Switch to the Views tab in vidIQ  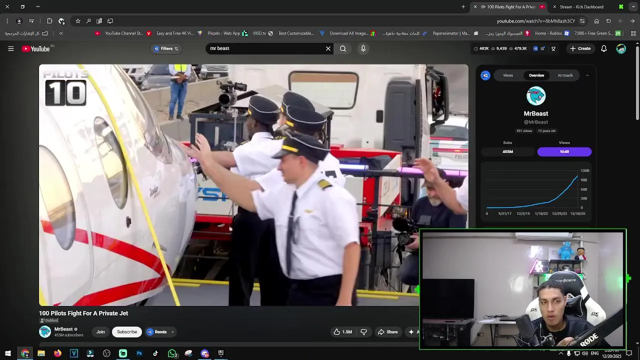(508, 75)
